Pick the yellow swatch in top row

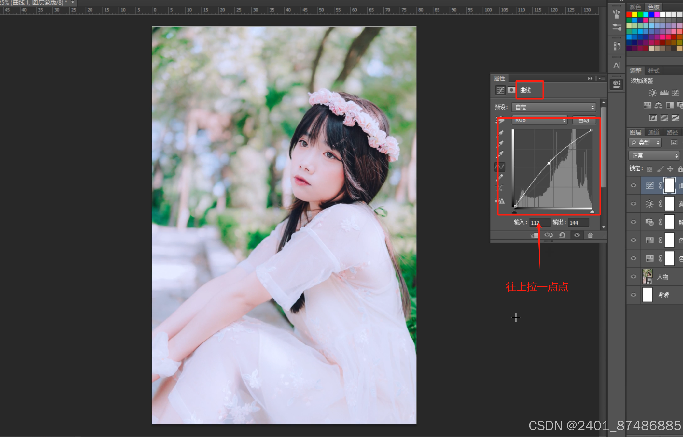pos(634,15)
